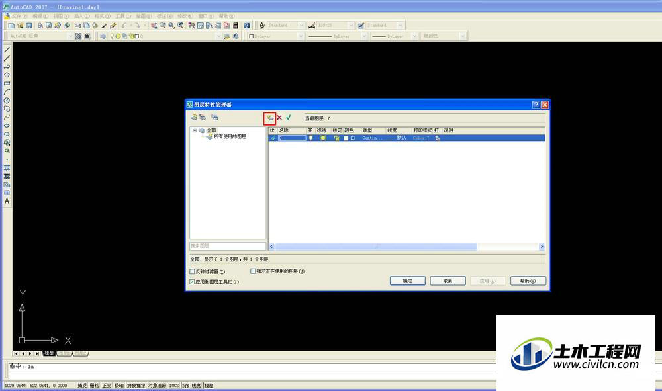Open the 标注 menu
The width and height of the screenshot is (662, 391).
[x=164, y=16]
